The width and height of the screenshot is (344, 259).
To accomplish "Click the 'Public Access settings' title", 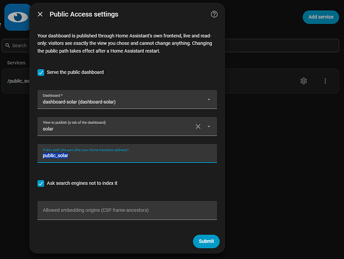I will [84, 15].
